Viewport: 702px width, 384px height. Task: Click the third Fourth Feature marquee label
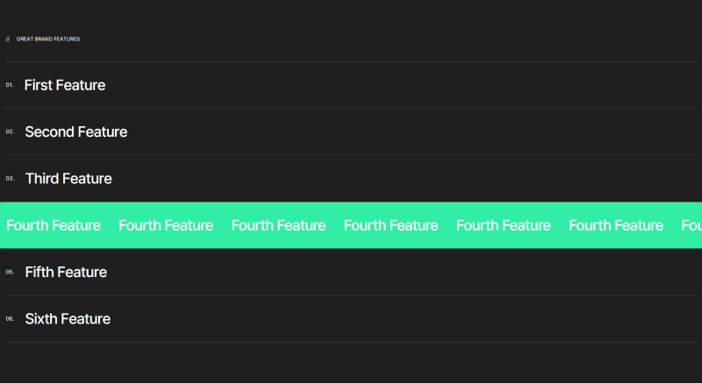(x=278, y=225)
